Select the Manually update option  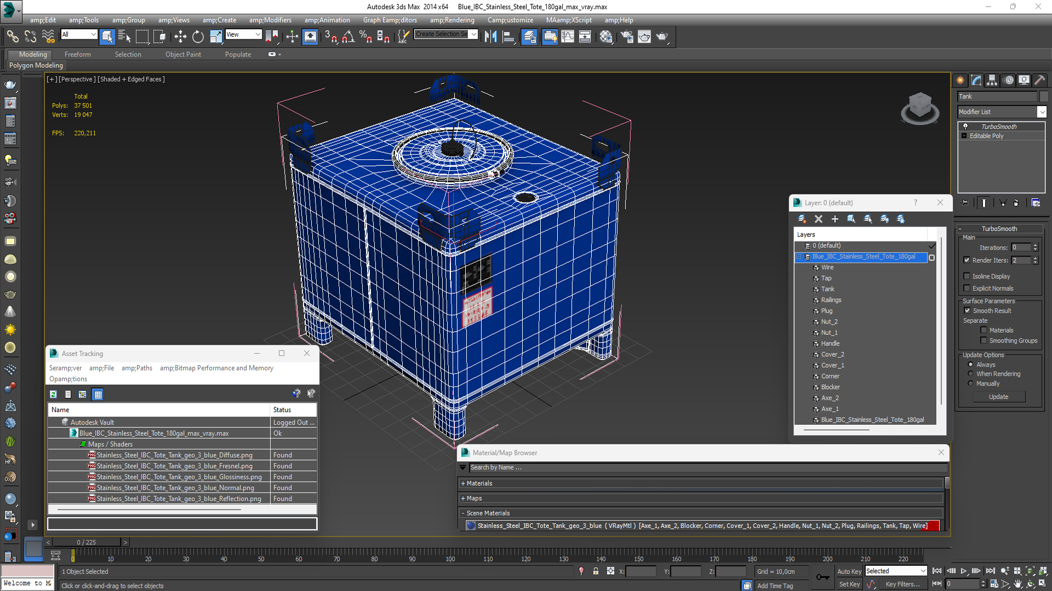tap(970, 384)
